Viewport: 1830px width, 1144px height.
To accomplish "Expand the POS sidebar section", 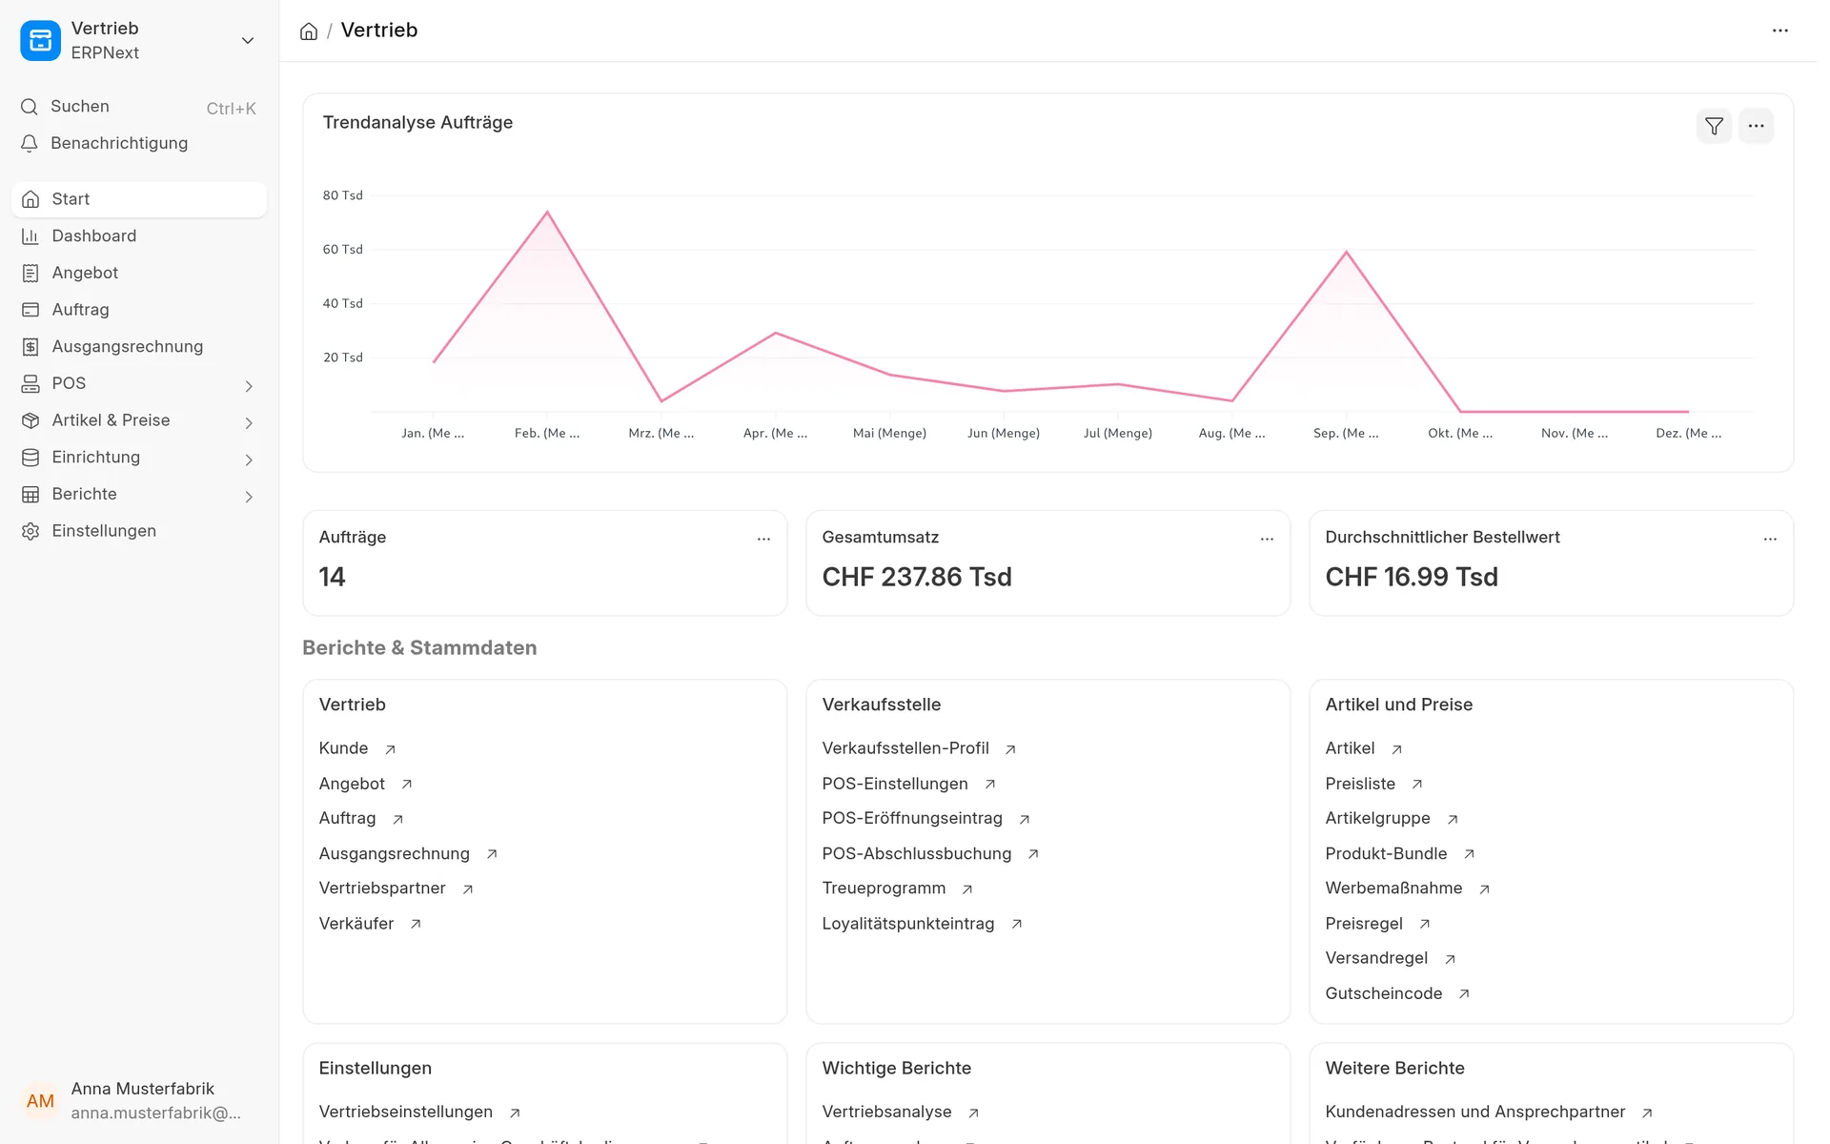I will click(x=139, y=383).
